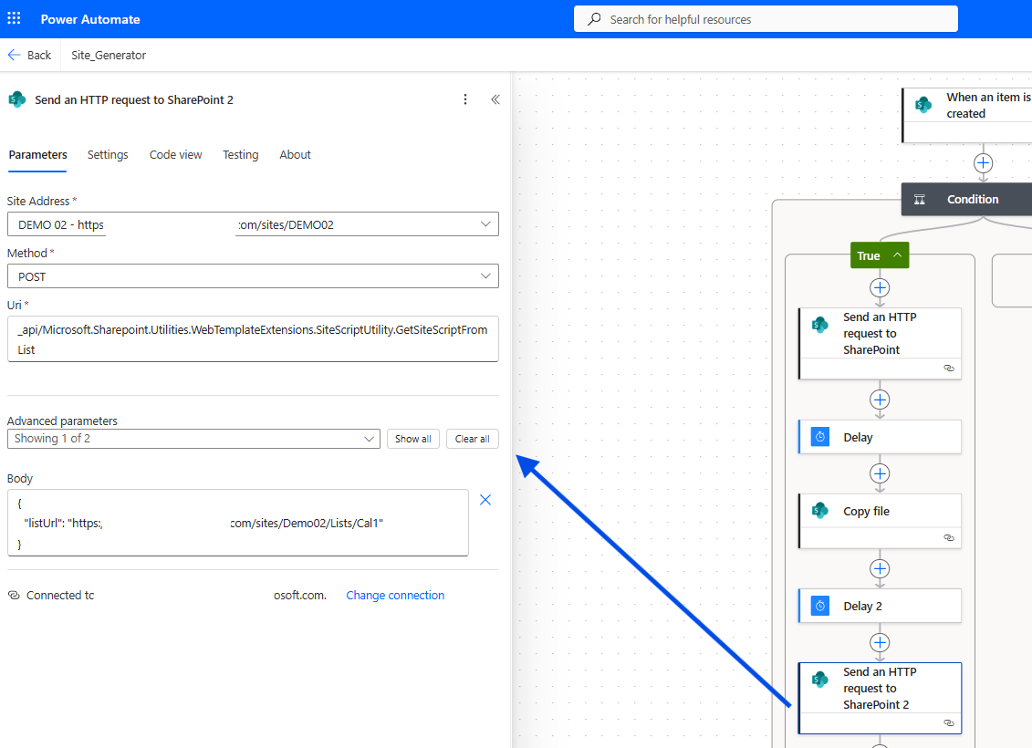Switch to the Settings tab
The width and height of the screenshot is (1032, 748).
(x=108, y=155)
